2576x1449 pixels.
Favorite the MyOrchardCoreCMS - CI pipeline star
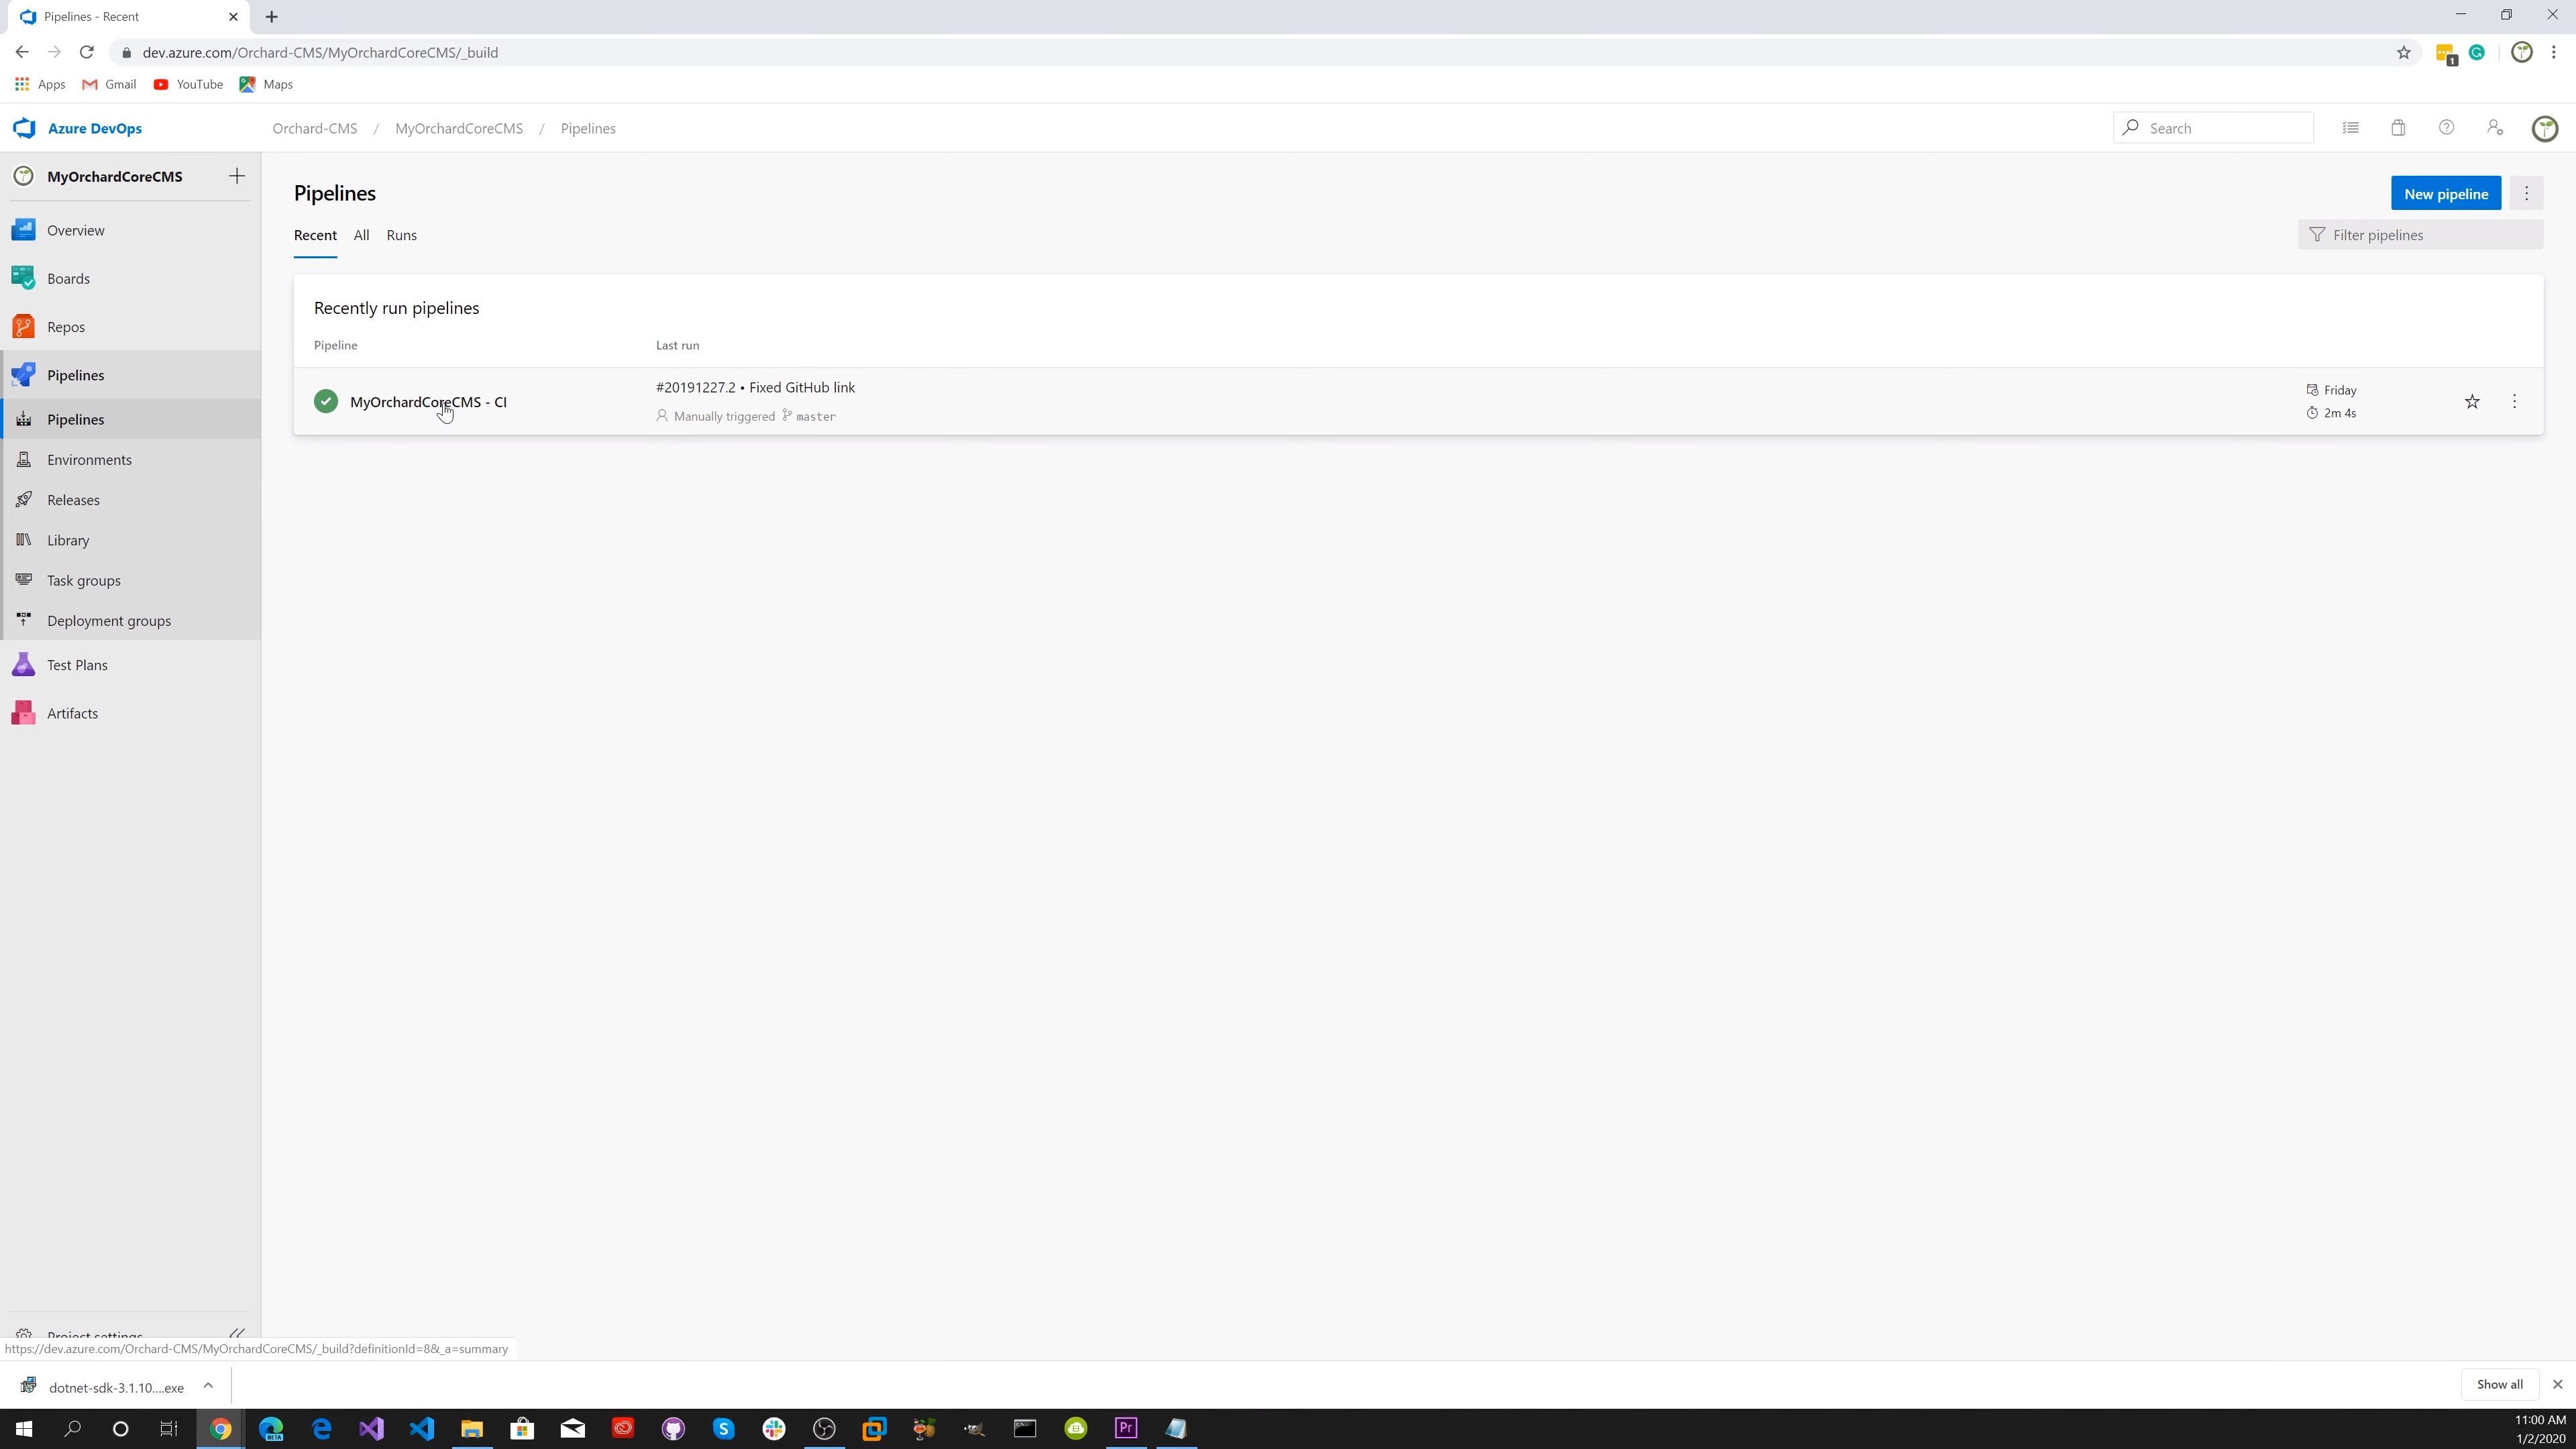(2472, 401)
